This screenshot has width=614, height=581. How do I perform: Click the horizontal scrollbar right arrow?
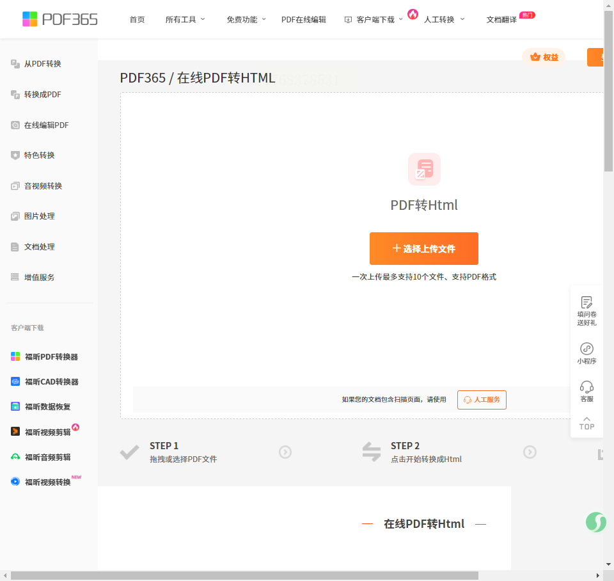point(598,575)
